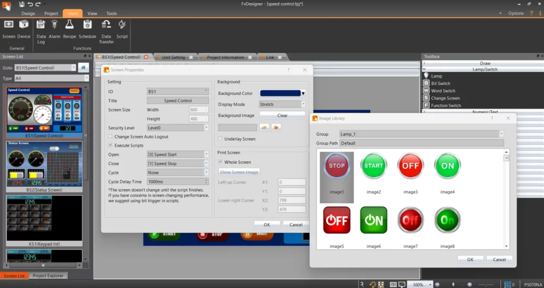Select the Recipe flask icon
544x288 pixels.
point(70,25)
